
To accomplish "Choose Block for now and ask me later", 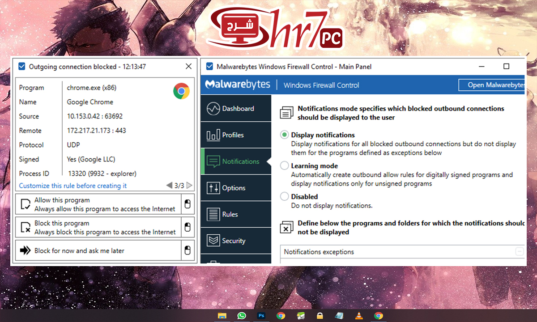I will pos(98,250).
